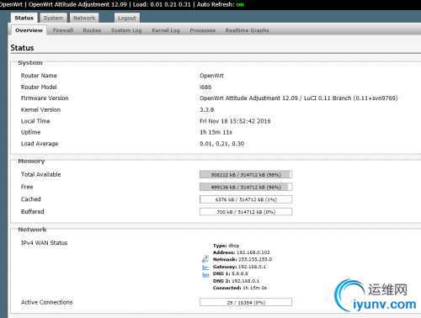Select the DNS 1 value 8.8.8.8

point(240,273)
